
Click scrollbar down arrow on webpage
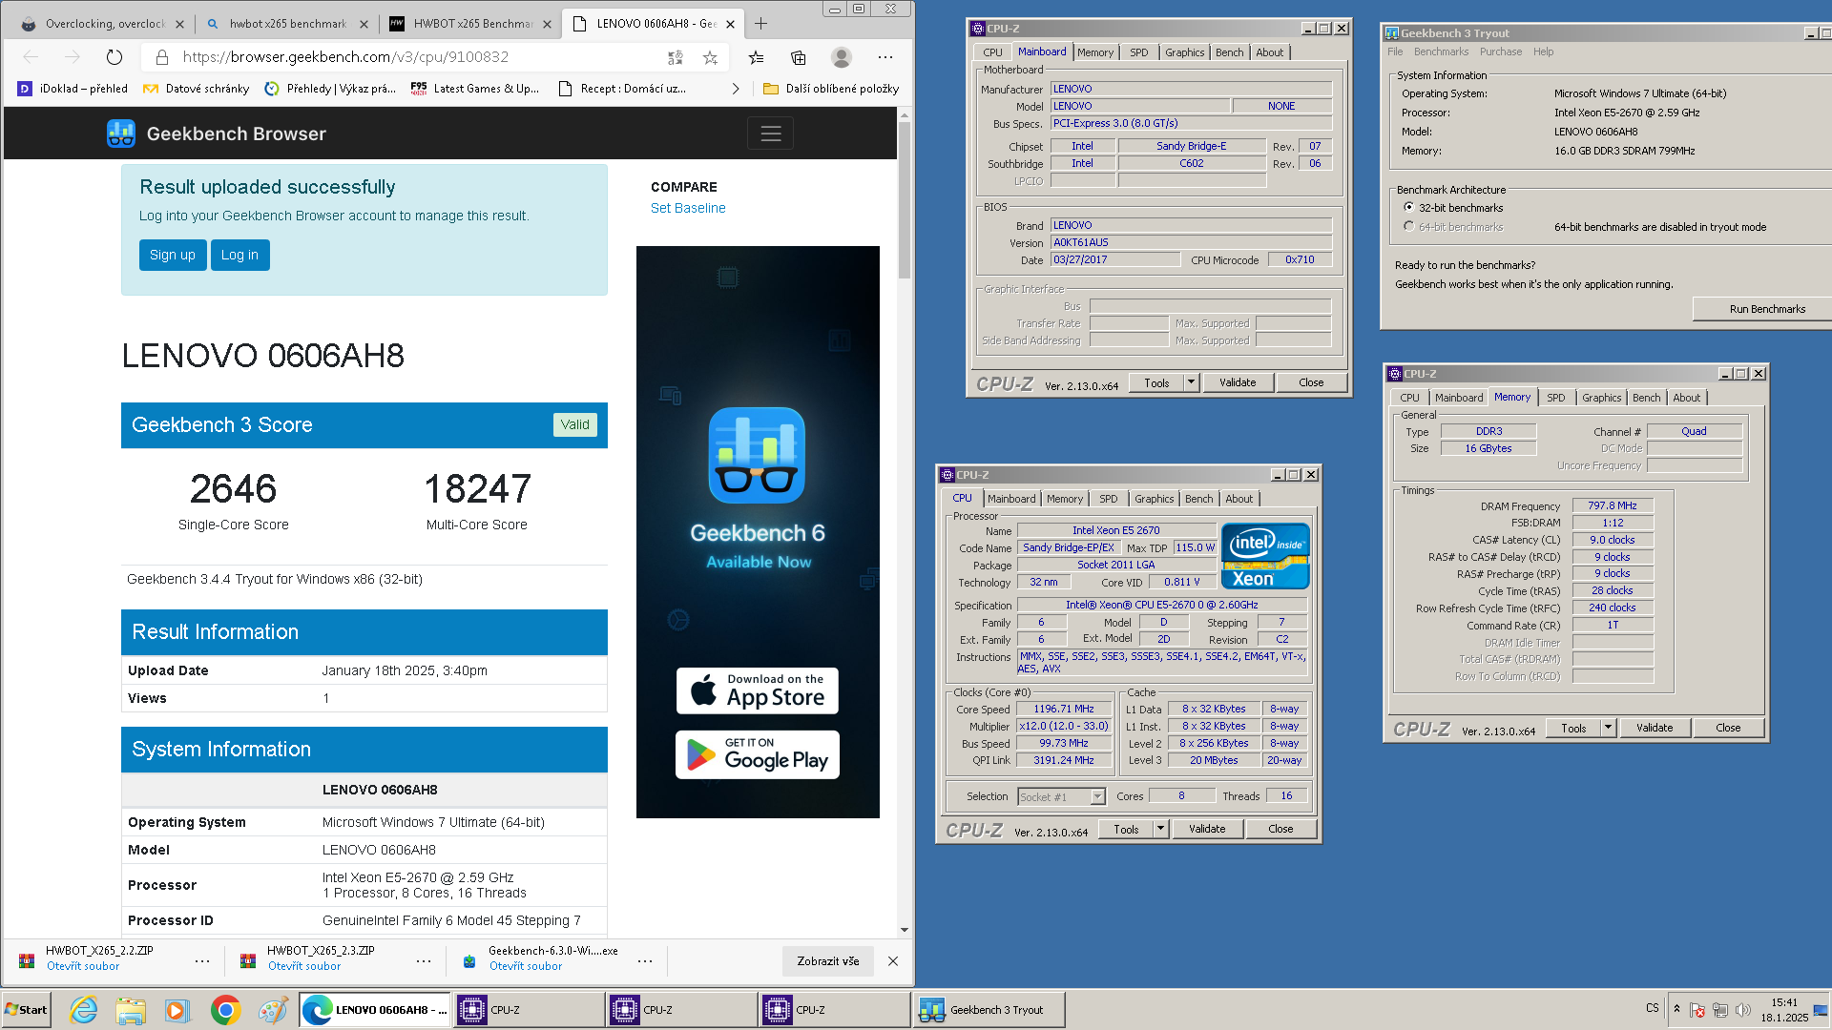pos(905,930)
